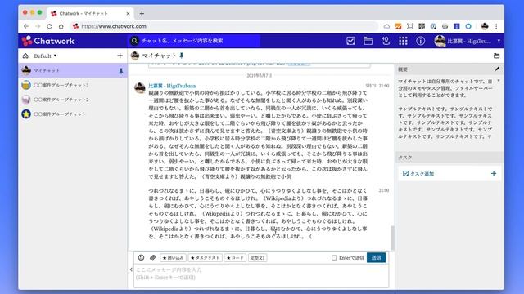
Task: Click the magnifier search icon
Action: click(x=134, y=41)
